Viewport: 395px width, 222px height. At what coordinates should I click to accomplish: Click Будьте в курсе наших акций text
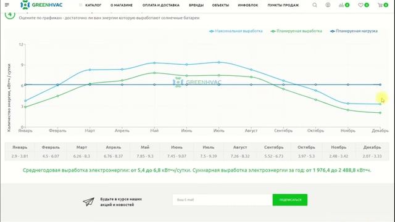click(x=121, y=202)
